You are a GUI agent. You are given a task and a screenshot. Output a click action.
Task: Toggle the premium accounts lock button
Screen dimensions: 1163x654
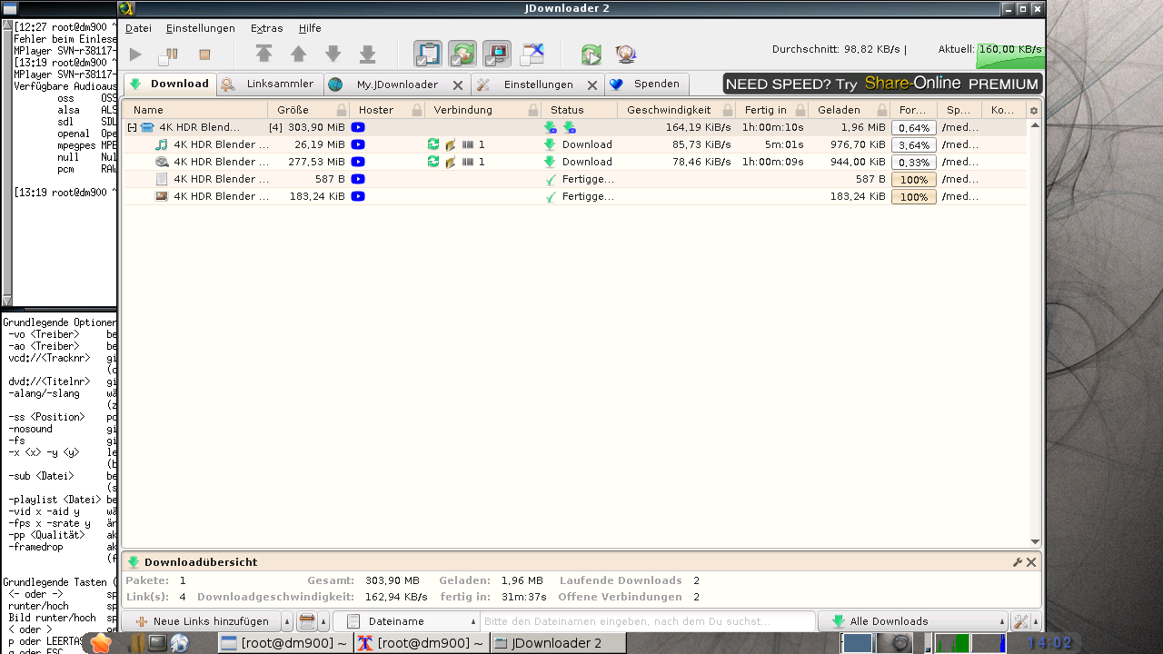(497, 54)
